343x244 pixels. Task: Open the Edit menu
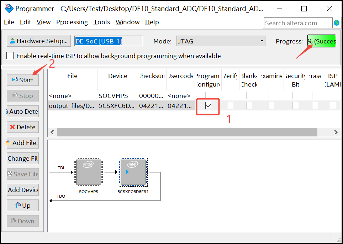(25, 22)
